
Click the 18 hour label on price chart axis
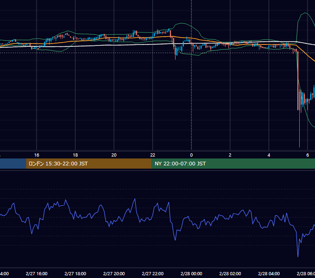(76, 155)
